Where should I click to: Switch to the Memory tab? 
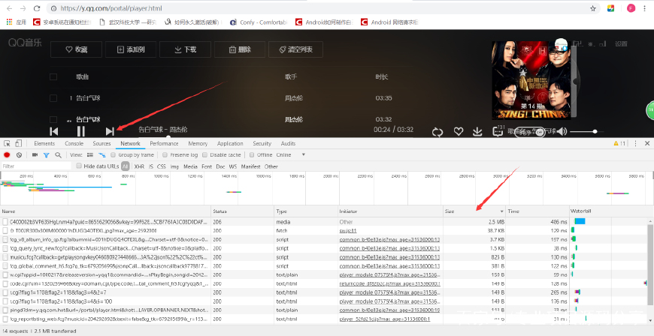[x=198, y=143]
